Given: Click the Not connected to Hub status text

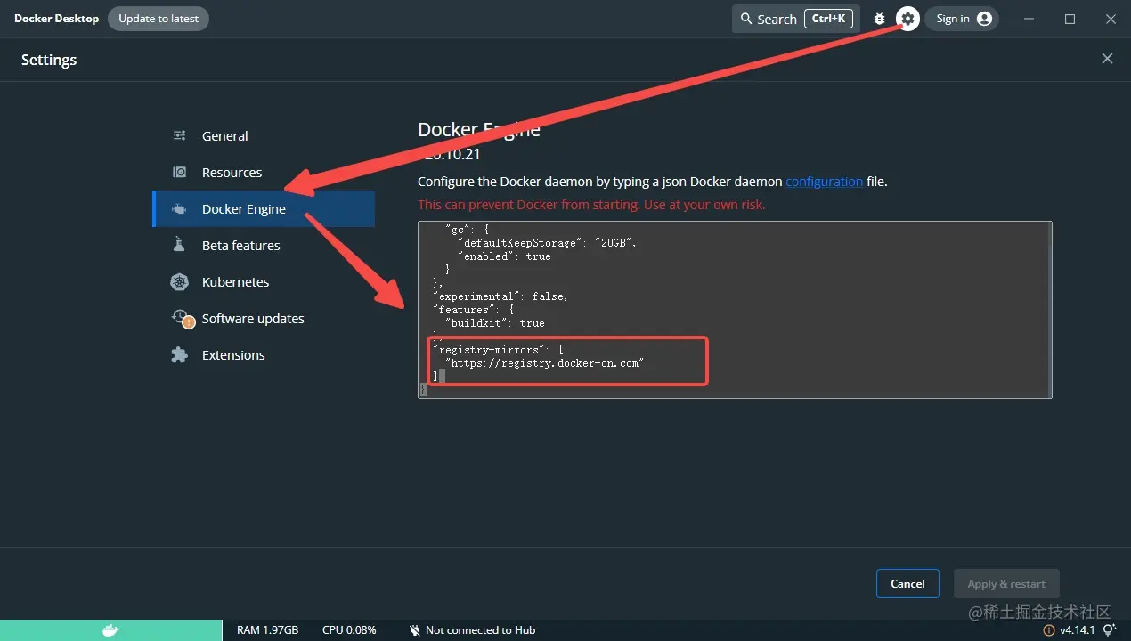Looking at the screenshot, I should (x=480, y=630).
